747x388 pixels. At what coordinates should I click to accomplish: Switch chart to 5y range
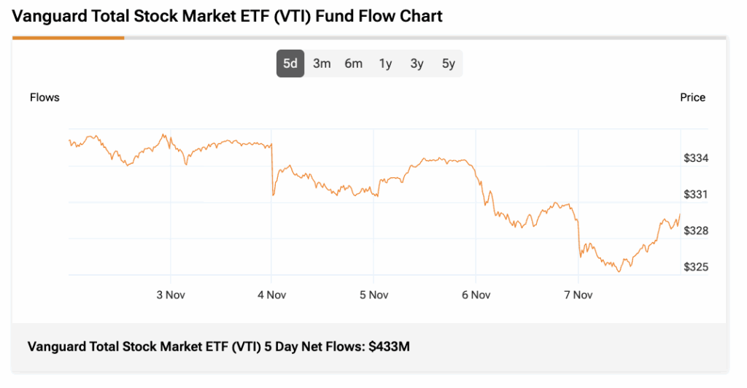coord(448,63)
